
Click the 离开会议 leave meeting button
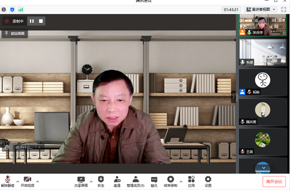coord(274,181)
